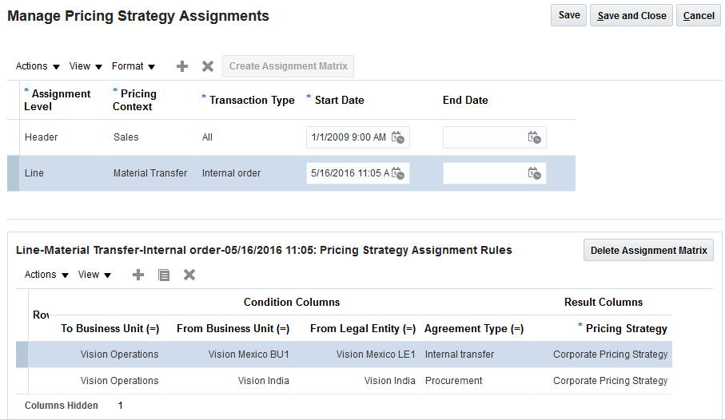The image size is (725, 420).
Task: Open calendar picker for Header row End Date
Action: [535, 137]
